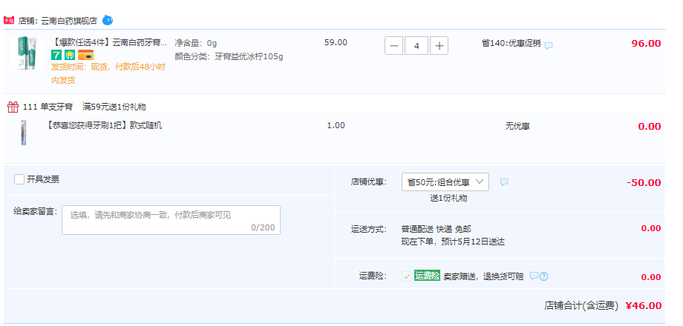The height and width of the screenshot is (326, 683).
Task: Click the red gift box icon
Action: click(13, 107)
